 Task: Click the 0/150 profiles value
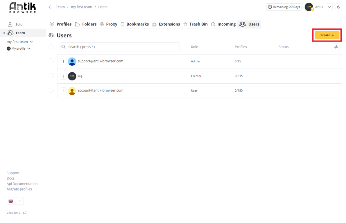pyautogui.click(x=239, y=91)
